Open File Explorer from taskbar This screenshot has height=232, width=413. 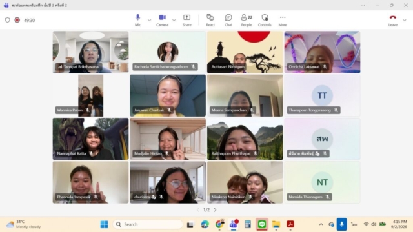(x=276, y=224)
